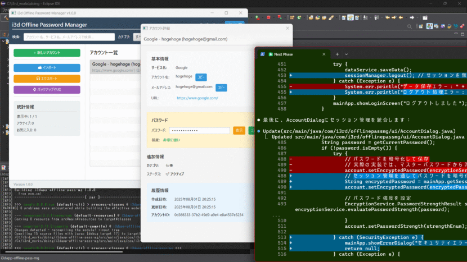Image resolution: width=467 pixels, height=262 pixels.
Task: Click the Open Perspective icon beside the magnifier
Action: [x=420, y=26]
